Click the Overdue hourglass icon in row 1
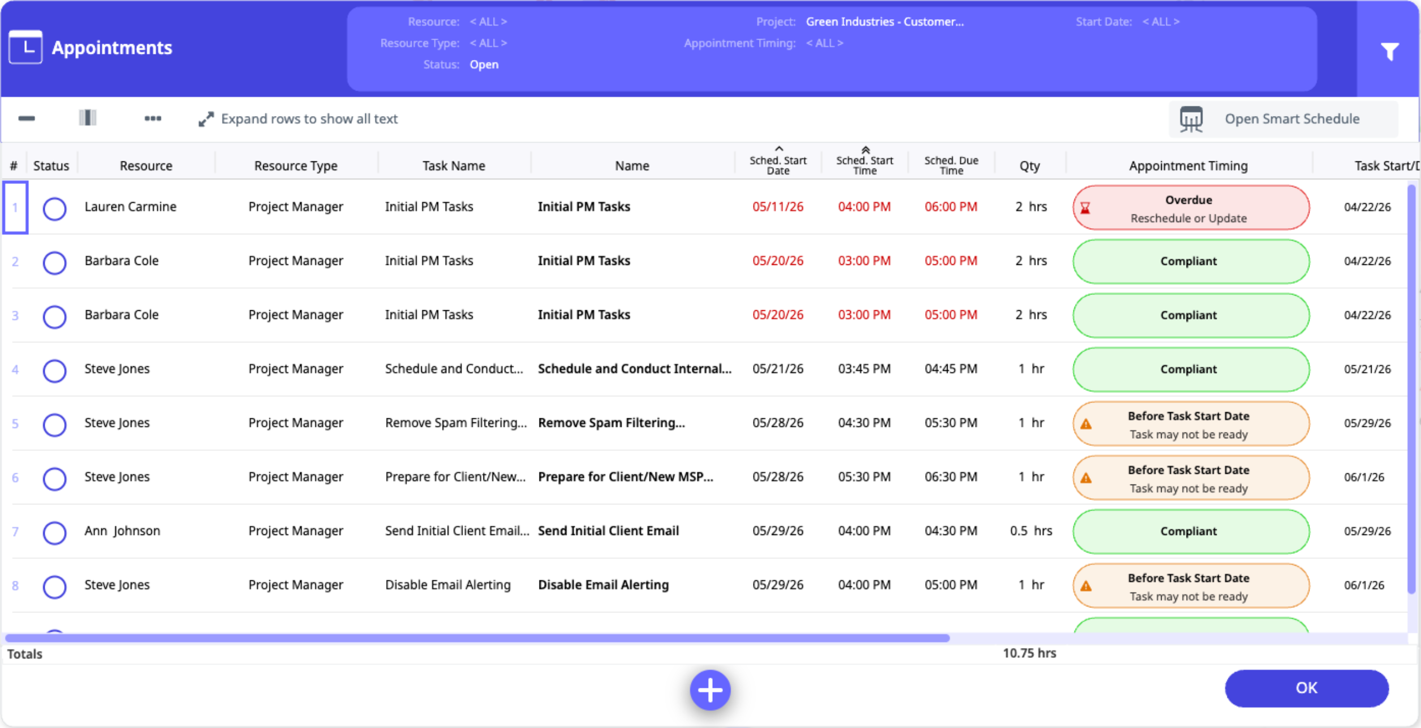The height and width of the screenshot is (728, 1421). (x=1085, y=208)
